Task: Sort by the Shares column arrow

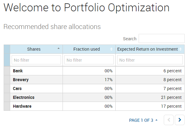Action: [59, 49]
